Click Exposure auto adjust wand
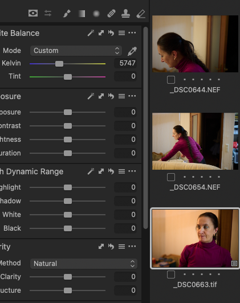The image size is (240, 303). coord(91,96)
